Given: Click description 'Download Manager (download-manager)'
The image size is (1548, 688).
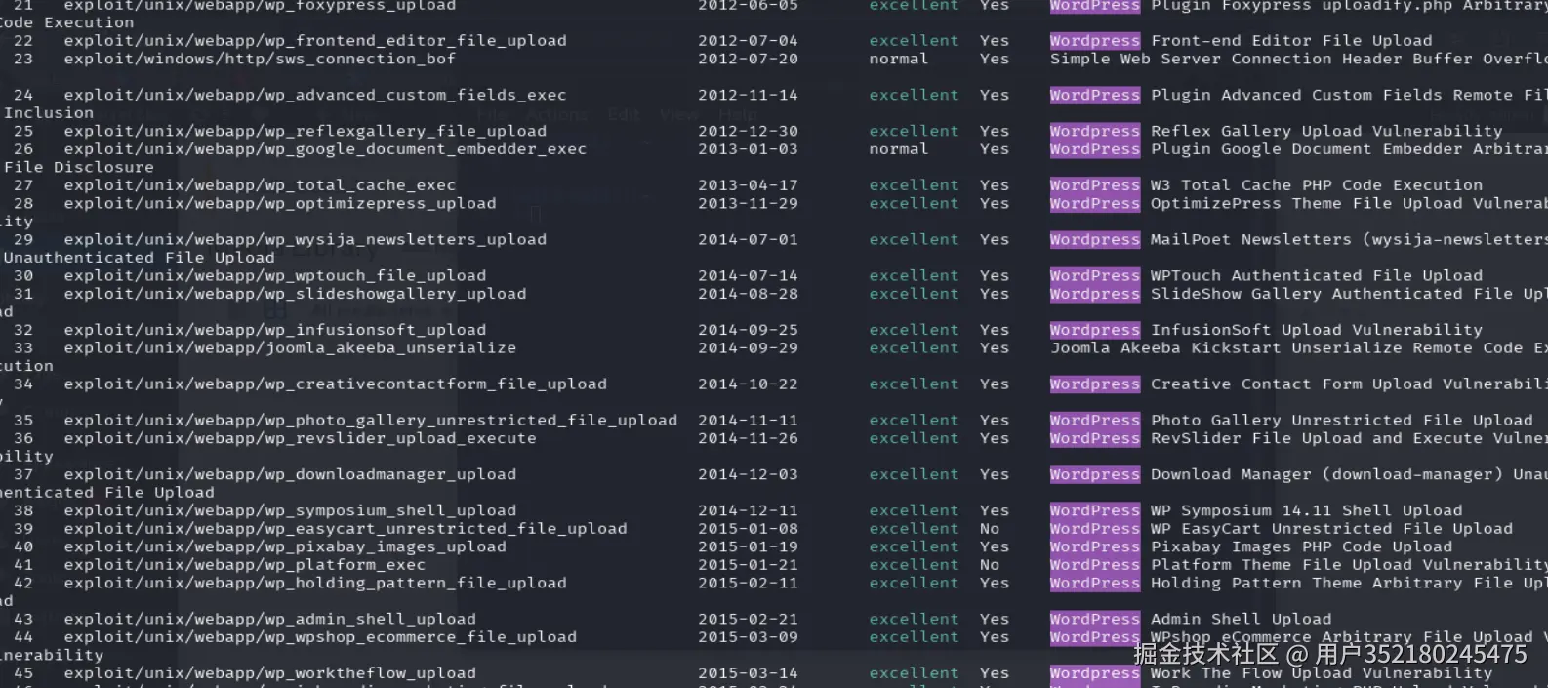Looking at the screenshot, I should point(1326,474).
